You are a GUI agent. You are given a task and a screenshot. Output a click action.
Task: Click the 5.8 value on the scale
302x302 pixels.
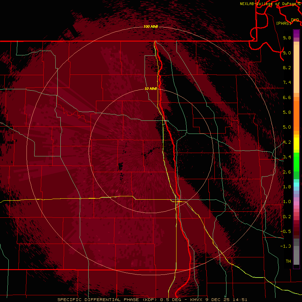click(287, 112)
